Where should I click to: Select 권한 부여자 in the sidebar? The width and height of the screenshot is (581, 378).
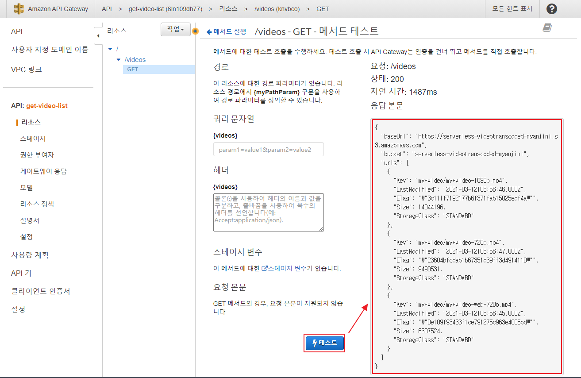coord(37,155)
